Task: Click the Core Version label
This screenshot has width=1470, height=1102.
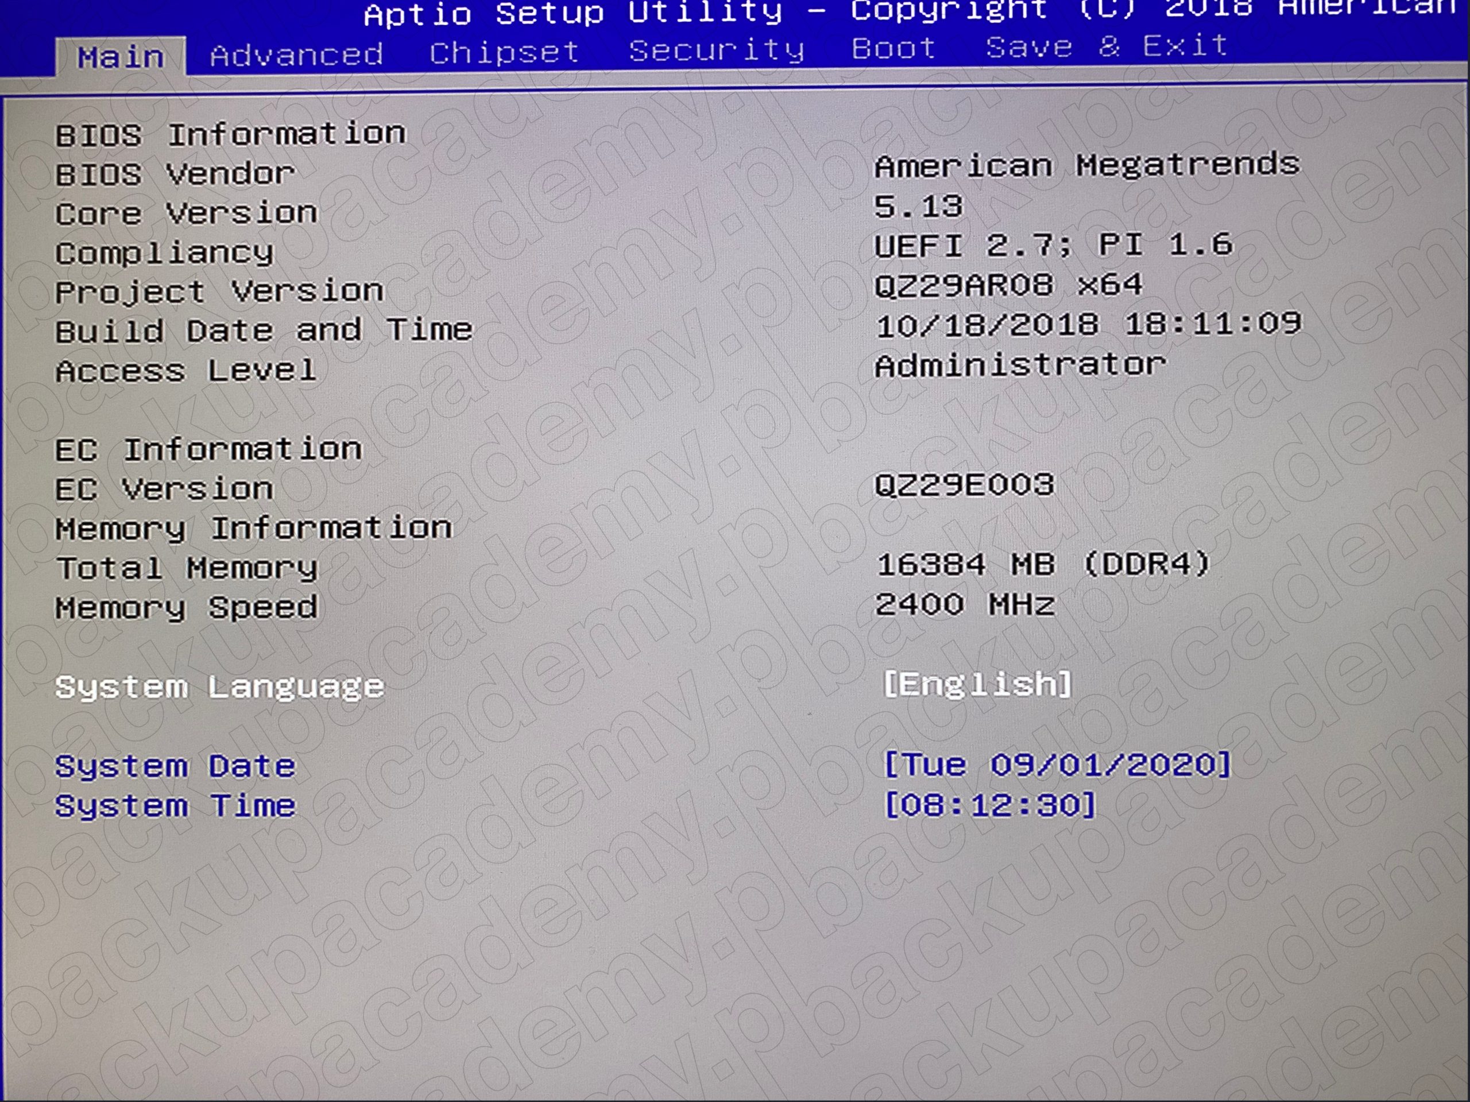Action: 187,214
